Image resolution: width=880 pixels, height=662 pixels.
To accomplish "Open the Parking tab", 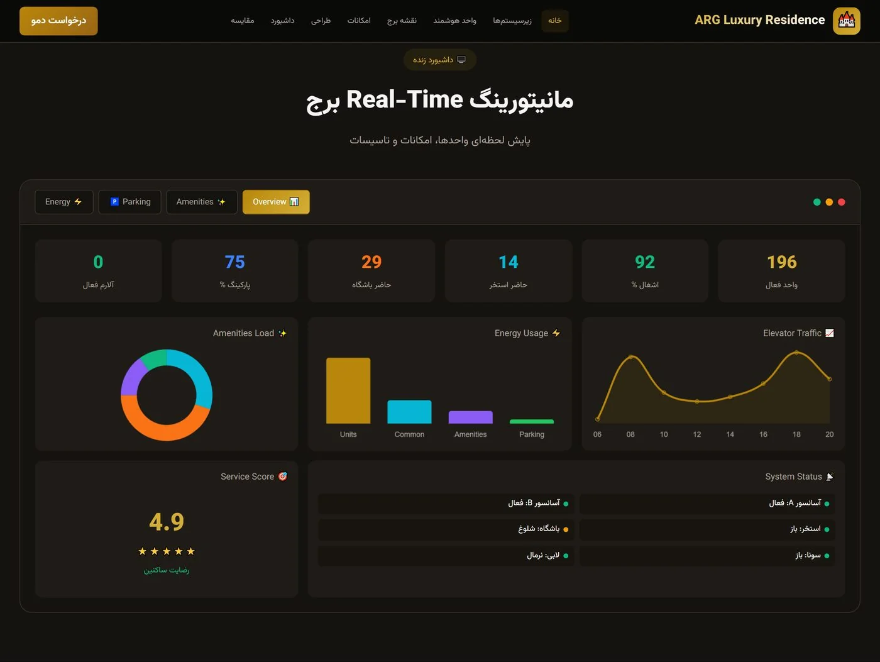I will coord(129,202).
